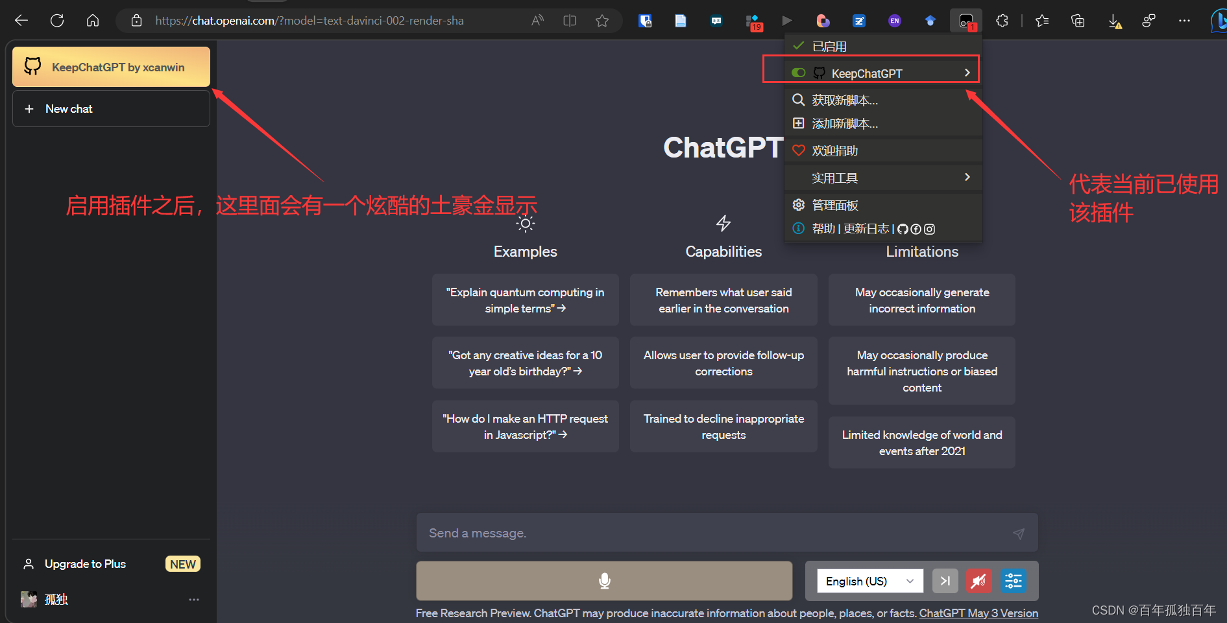Click the NEW badge beside Upgrade to Plus
The width and height of the screenshot is (1227, 623).
(183, 564)
